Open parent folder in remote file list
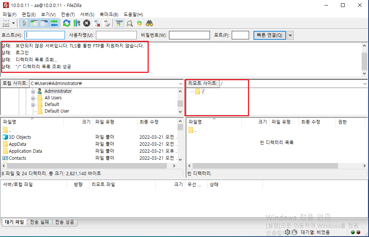 click(x=193, y=130)
